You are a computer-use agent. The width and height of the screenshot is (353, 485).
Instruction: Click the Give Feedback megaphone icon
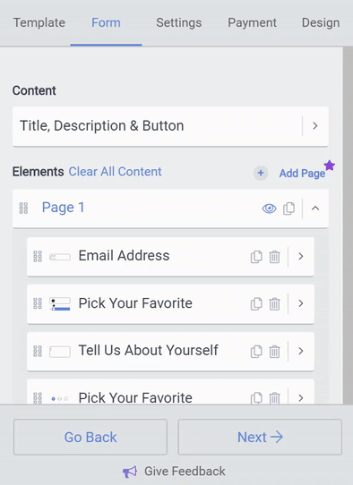129,472
